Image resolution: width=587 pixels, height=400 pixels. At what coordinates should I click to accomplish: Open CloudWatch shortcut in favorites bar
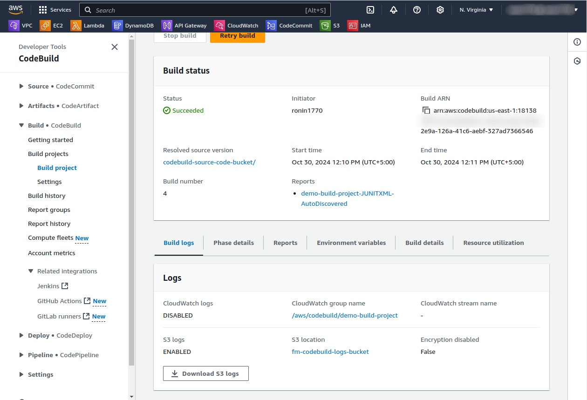click(x=236, y=26)
